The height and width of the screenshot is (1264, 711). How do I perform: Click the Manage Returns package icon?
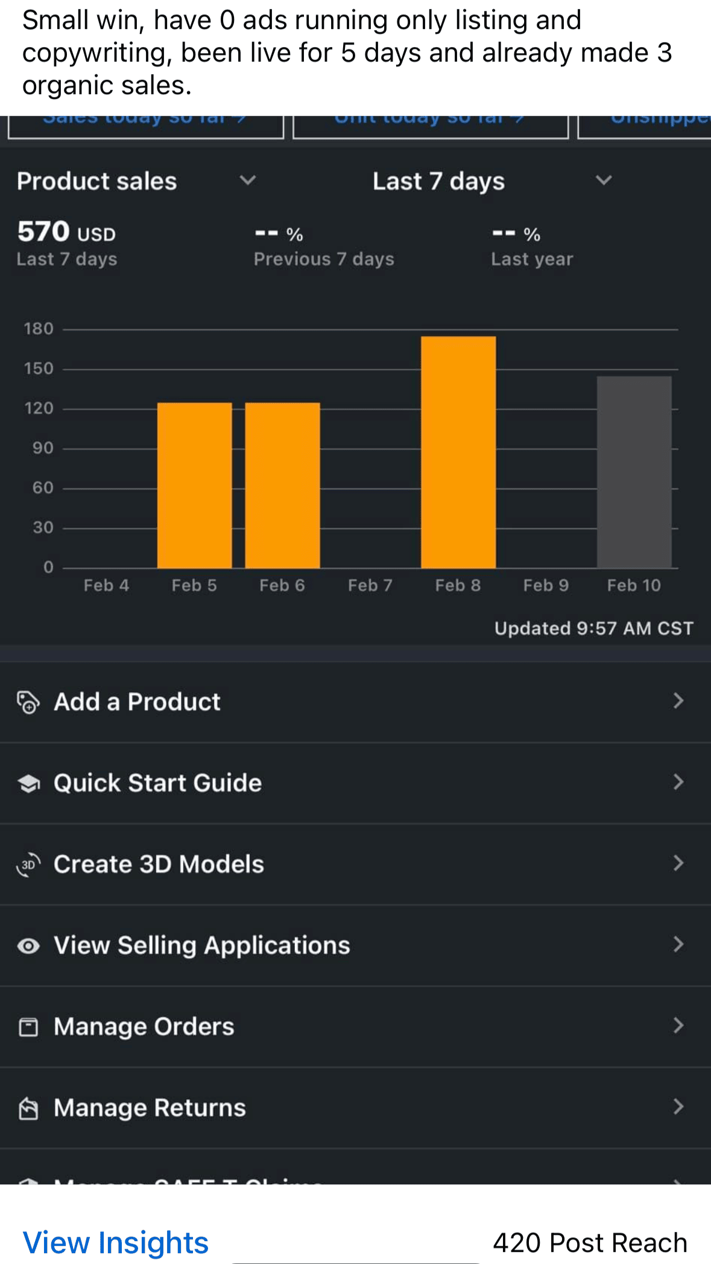28,1108
